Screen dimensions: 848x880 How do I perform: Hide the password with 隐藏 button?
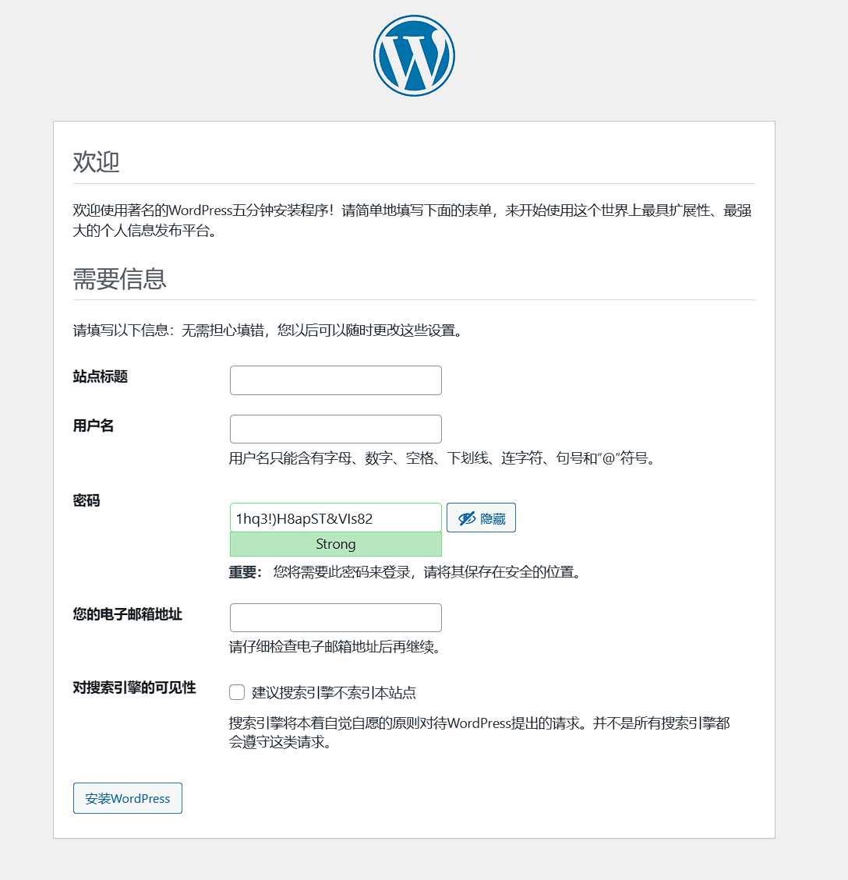coord(481,518)
